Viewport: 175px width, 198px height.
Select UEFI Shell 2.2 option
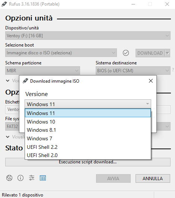click(88, 147)
